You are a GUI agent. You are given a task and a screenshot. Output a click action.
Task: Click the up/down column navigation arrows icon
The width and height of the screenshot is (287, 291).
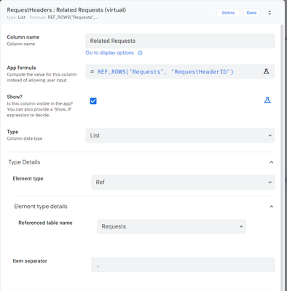click(x=270, y=12)
